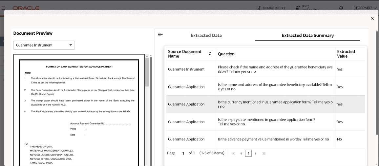Sort by Source Document Name arrows
Image resolution: width=379 pixels, height=166 pixels.
(210, 54)
